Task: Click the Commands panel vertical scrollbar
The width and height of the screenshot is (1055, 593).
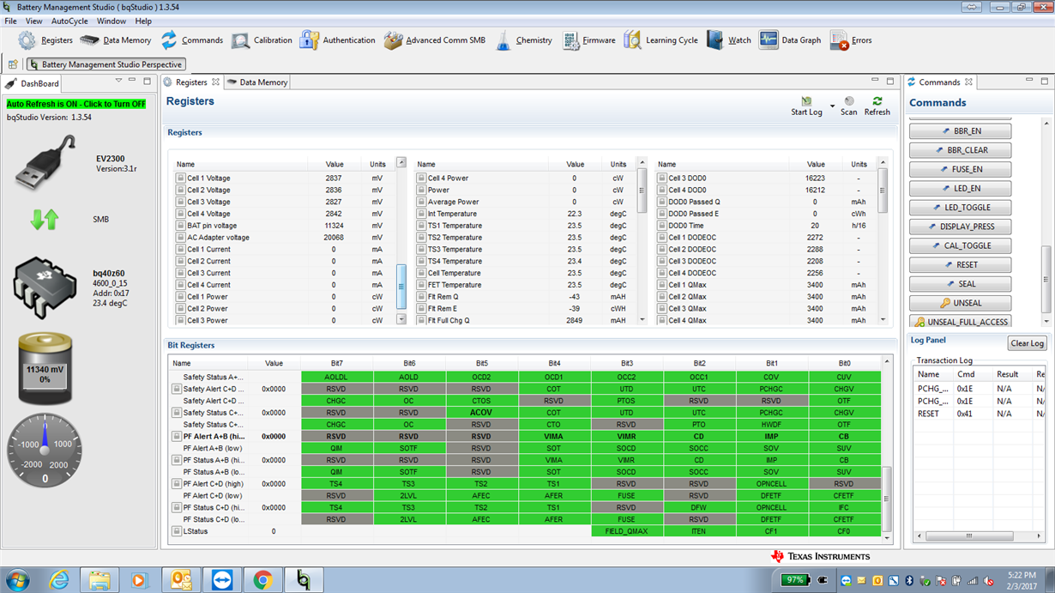Action: click(x=1046, y=280)
